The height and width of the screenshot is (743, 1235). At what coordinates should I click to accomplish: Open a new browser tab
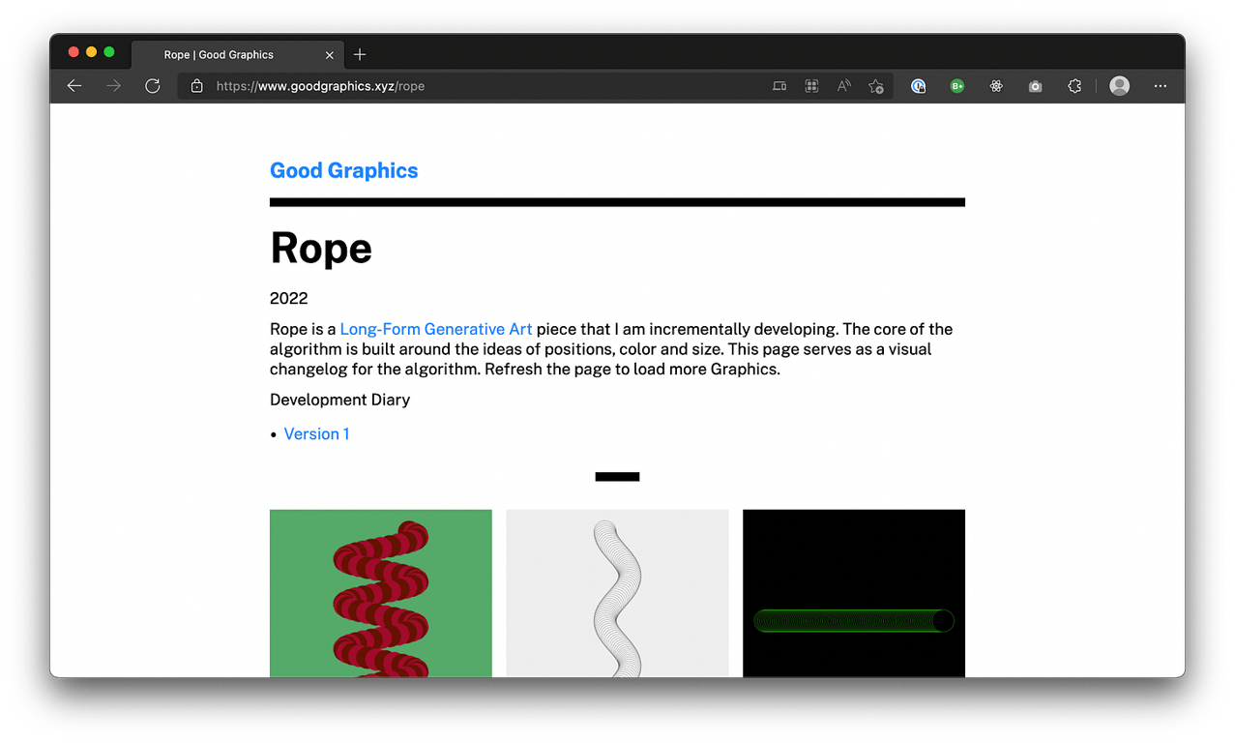360,55
